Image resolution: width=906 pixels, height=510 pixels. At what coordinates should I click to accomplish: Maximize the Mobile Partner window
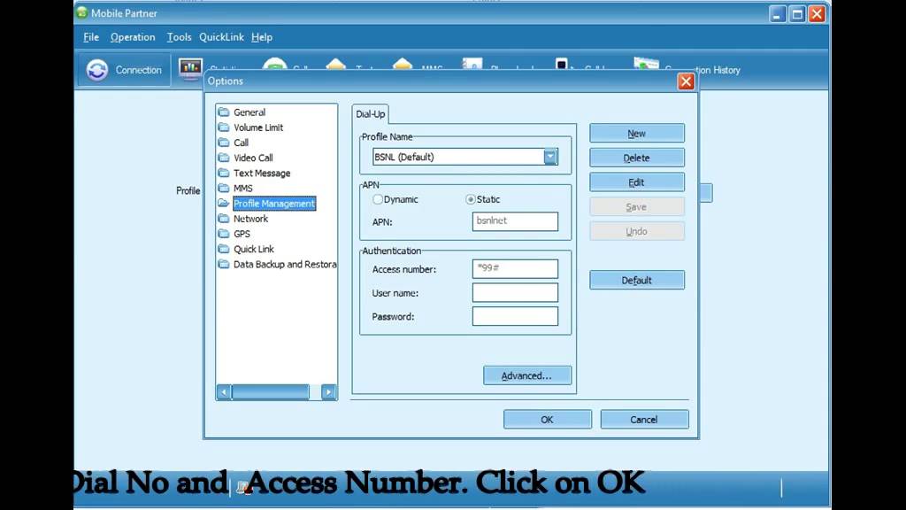(x=797, y=14)
